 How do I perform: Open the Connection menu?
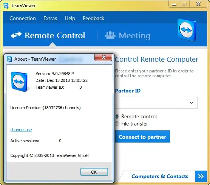click(23, 18)
